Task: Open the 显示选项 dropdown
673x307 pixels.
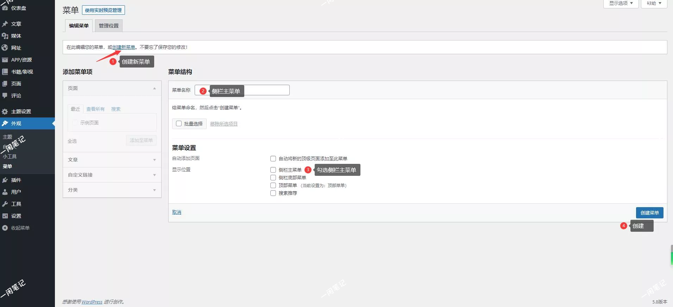Action: (x=621, y=4)
